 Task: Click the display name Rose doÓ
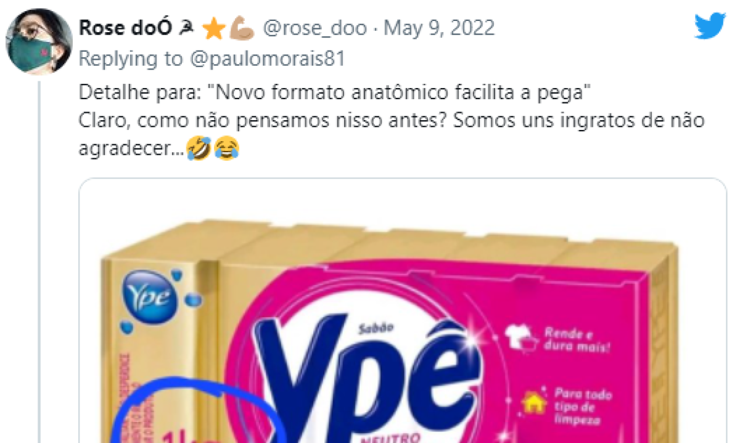(x=127, y=28)
